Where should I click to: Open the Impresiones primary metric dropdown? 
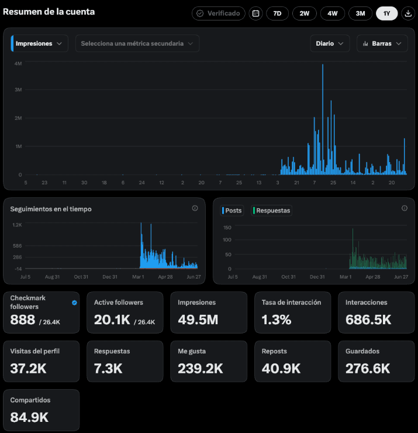(39, 43)
